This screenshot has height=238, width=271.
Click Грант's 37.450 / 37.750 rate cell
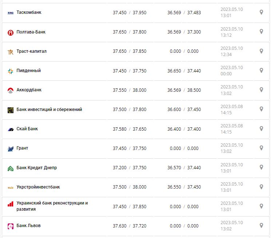129,148
